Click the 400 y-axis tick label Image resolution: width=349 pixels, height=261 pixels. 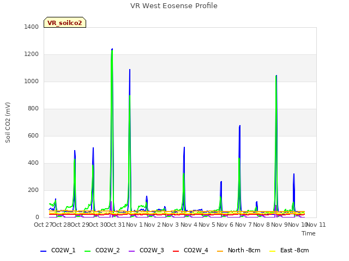tap(33, 163)
